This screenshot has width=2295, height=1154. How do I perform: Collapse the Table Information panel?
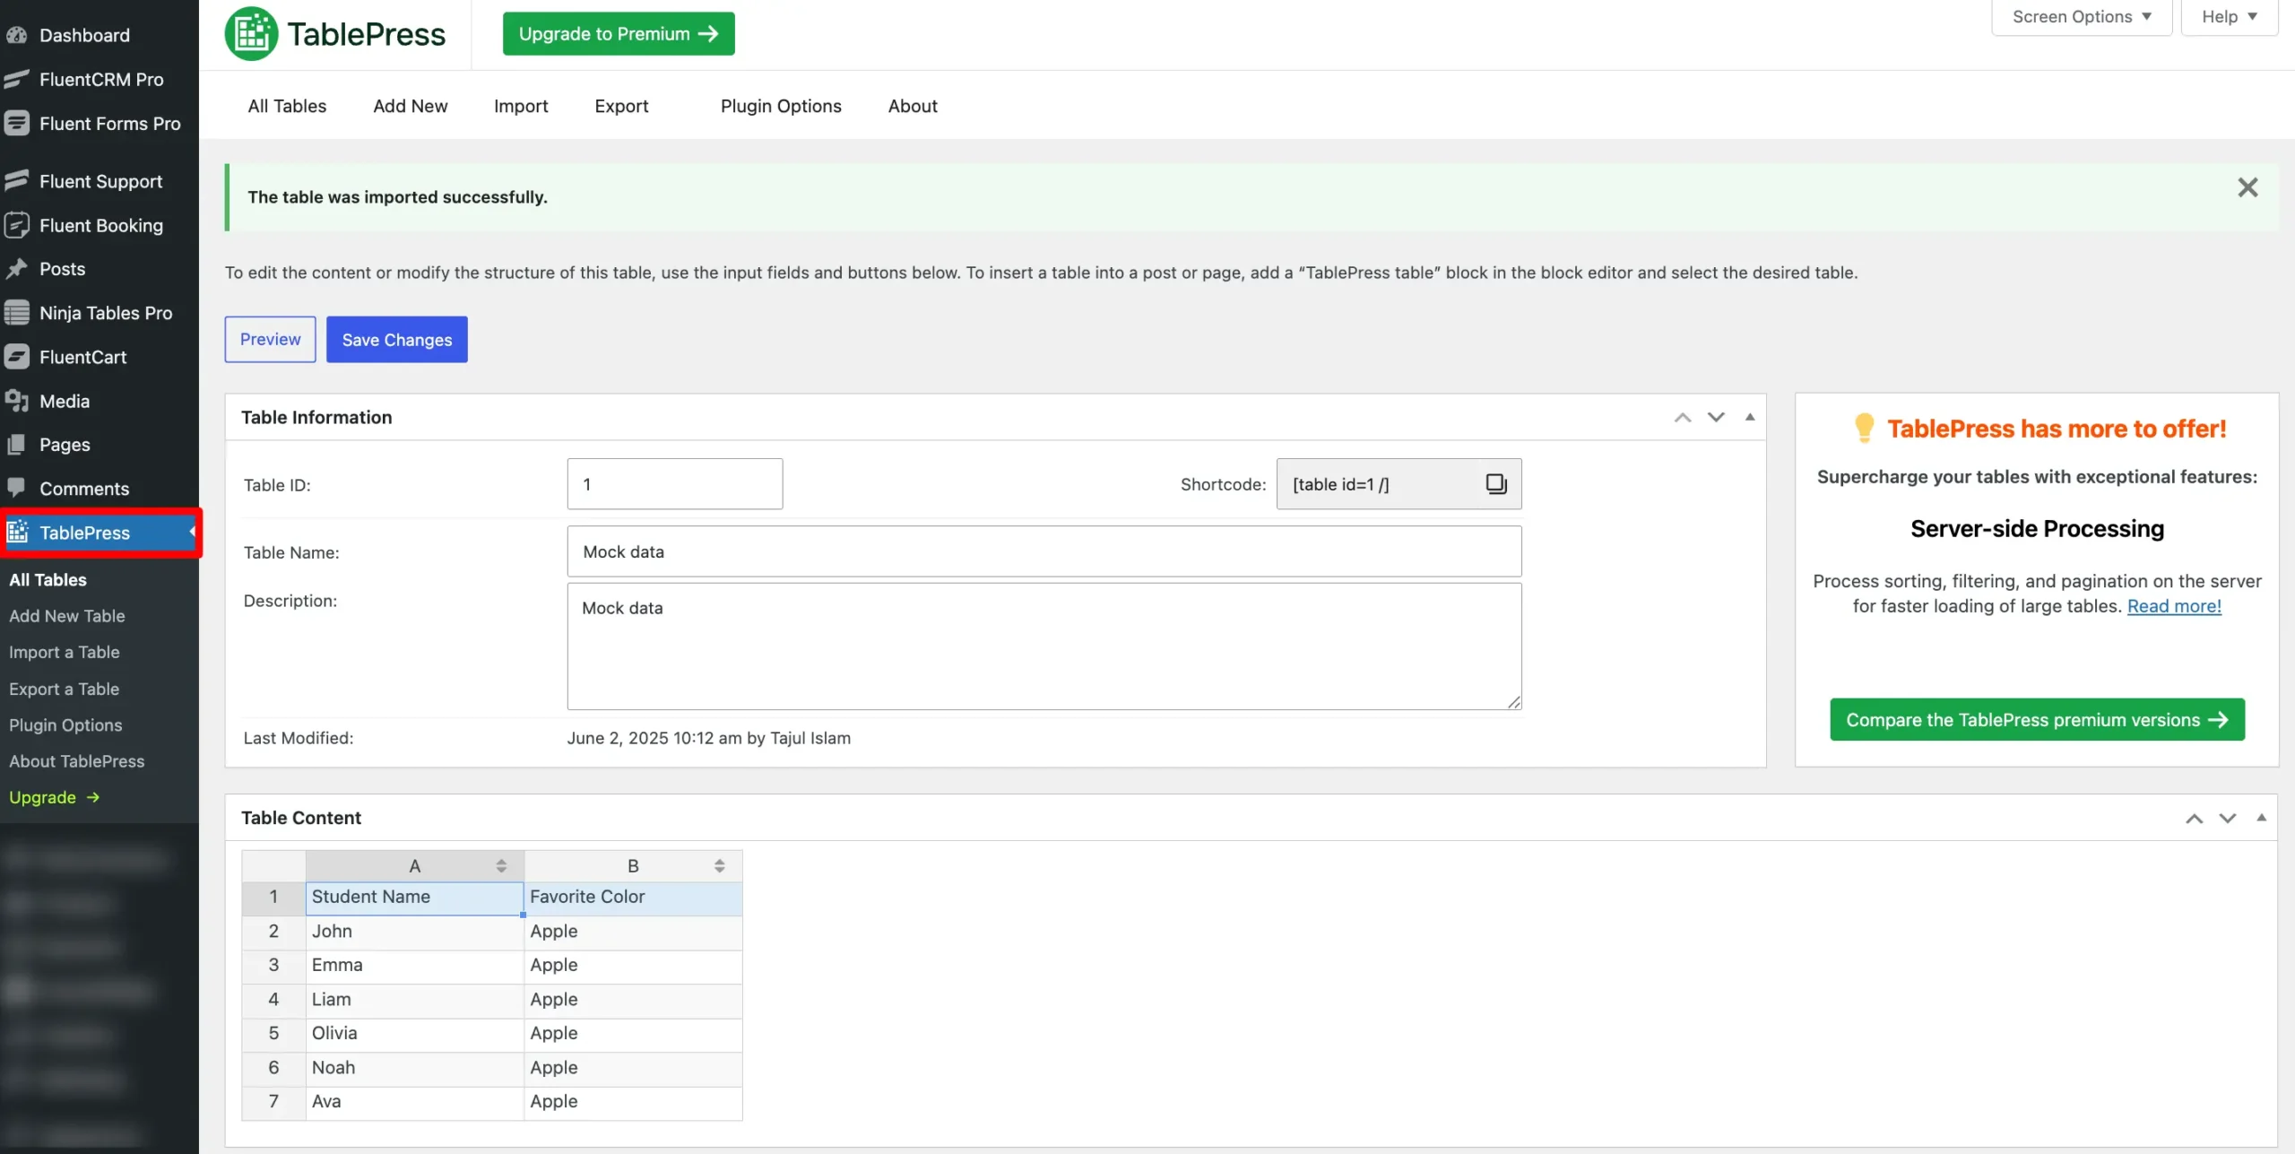[1749, 417]
